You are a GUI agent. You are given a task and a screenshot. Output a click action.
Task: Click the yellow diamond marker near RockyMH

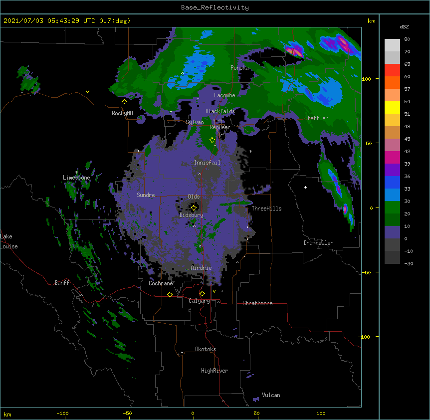[125, 102]
